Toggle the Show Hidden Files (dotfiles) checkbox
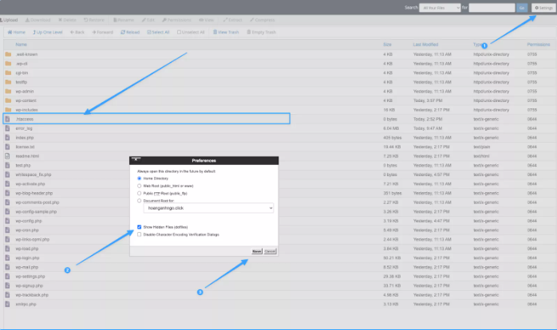 [x=139, y=228]
